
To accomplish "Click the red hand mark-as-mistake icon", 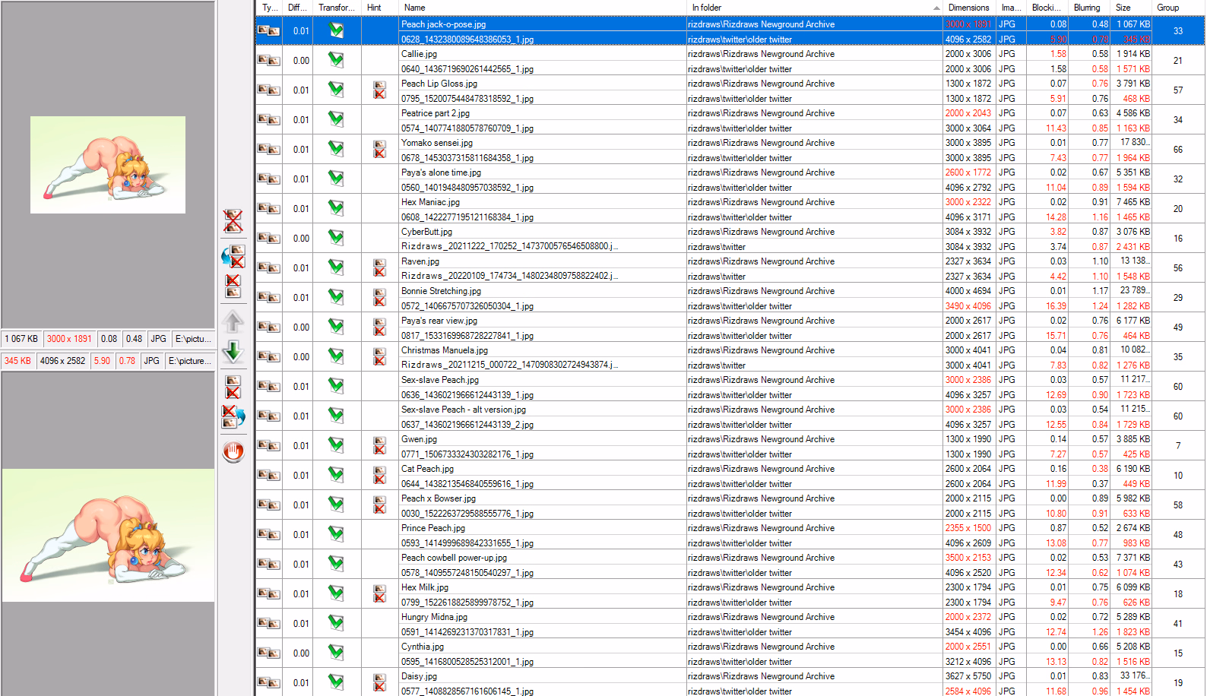I will coord(233,452).
